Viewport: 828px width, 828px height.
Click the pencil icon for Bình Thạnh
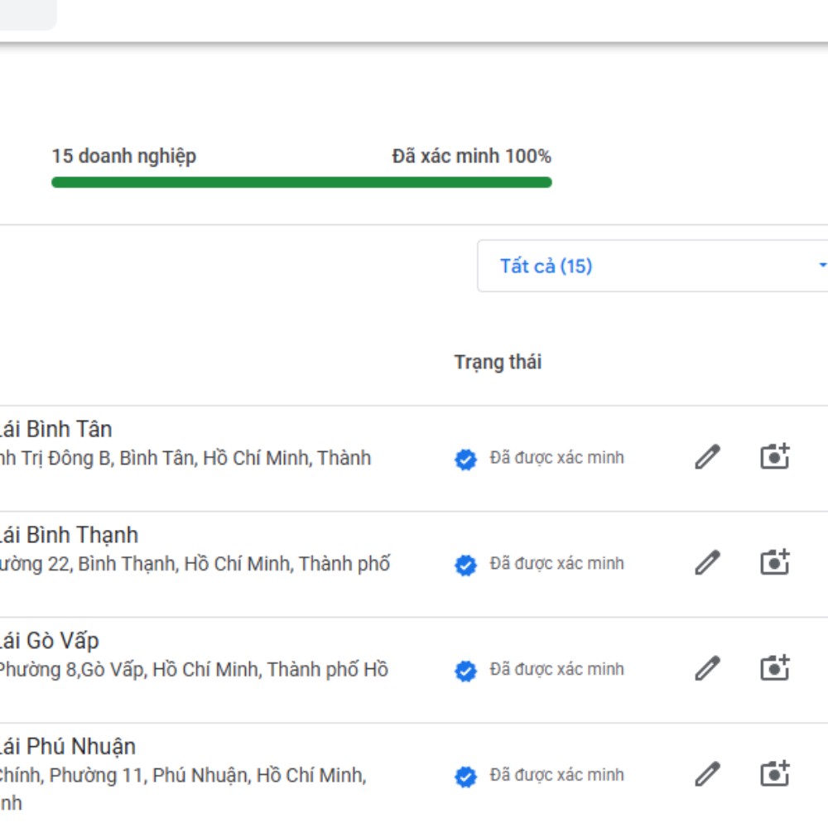tap(707, 563)
